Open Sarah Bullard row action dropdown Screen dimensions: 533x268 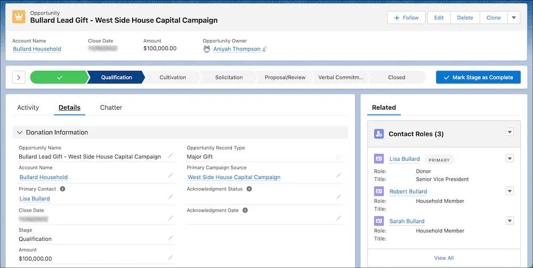[510, 221]
